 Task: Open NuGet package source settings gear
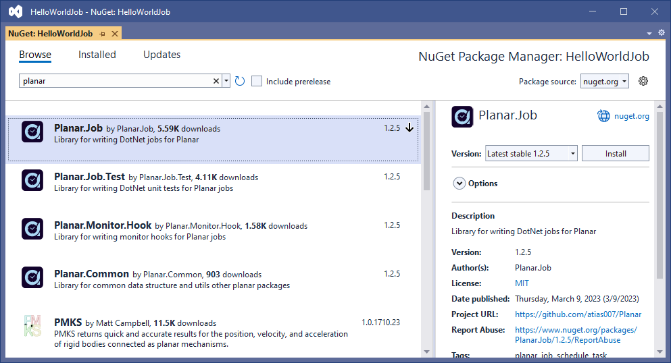coord(643,81)
